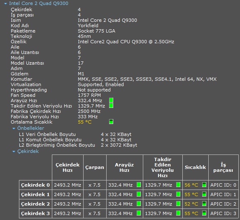Click Çekirdek 2 temperature graph icon at 52 °C

(x=204, y=204)
